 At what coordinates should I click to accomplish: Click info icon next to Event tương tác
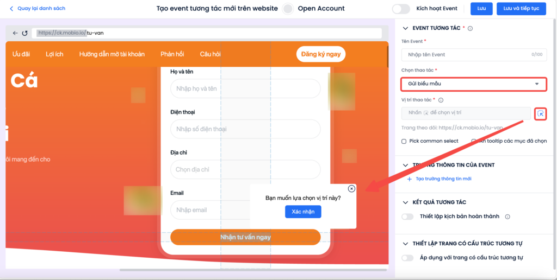click(x=471, y=28)
